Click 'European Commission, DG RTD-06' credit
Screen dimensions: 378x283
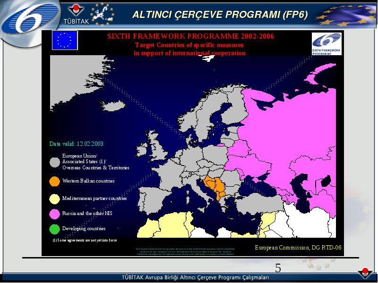click(298, 247)
